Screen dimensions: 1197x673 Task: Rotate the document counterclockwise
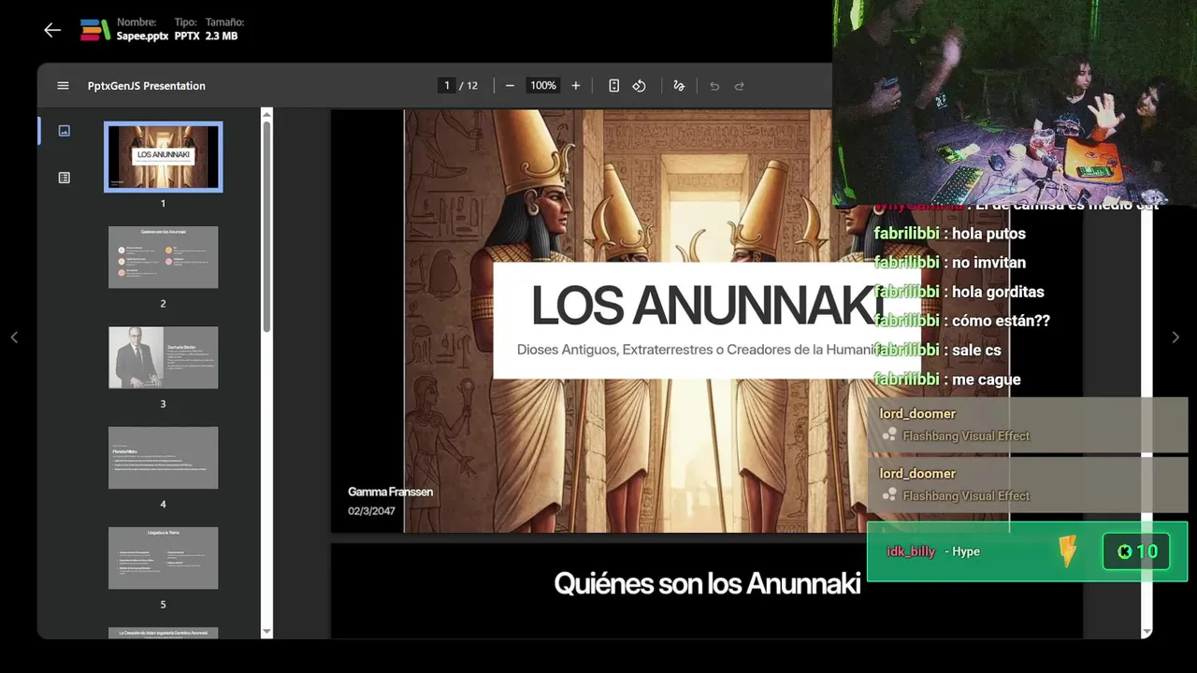(x=639, y=86)
